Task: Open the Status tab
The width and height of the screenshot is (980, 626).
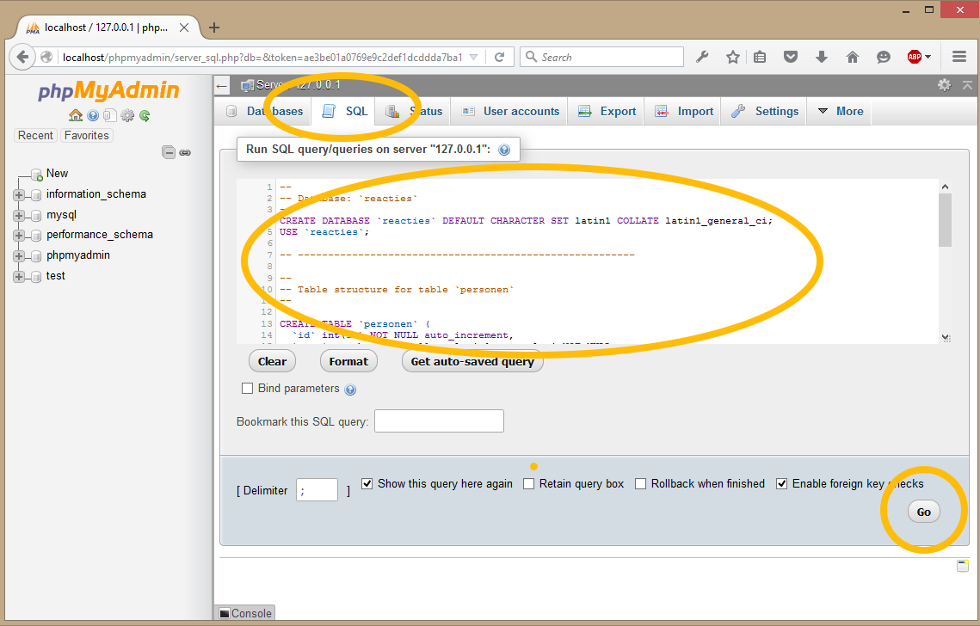Action: click(x=414, y=111)
